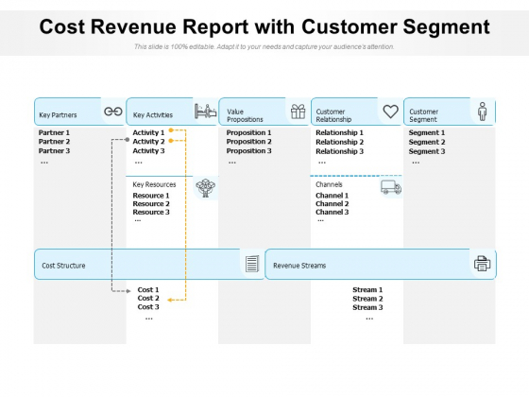529x397 pixels.
Task: Click the Key Resources tree icon
Action: point(206,188)
